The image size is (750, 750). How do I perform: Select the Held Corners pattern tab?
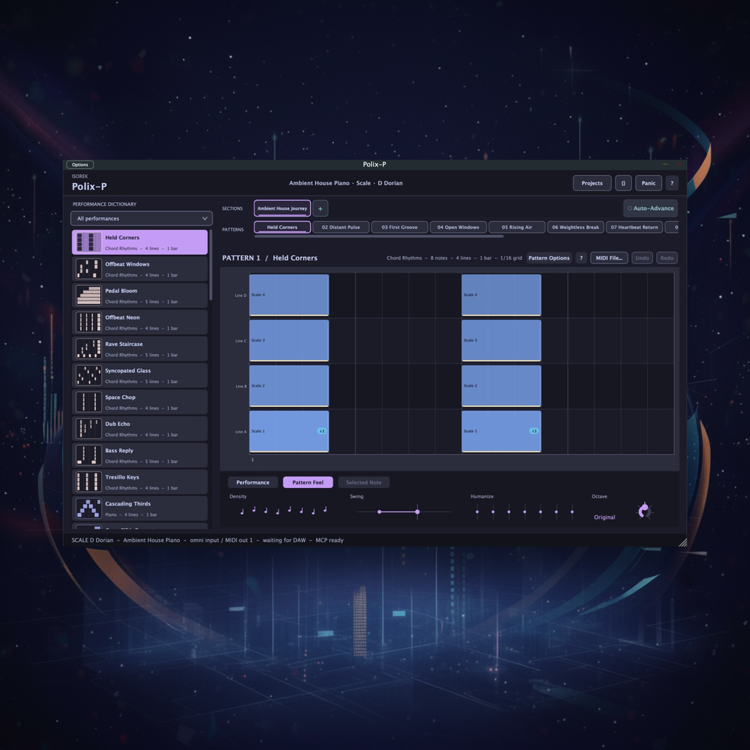coord(282,227)
